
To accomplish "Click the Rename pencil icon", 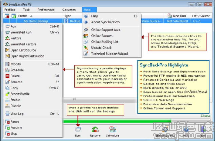I will (8, 82).
